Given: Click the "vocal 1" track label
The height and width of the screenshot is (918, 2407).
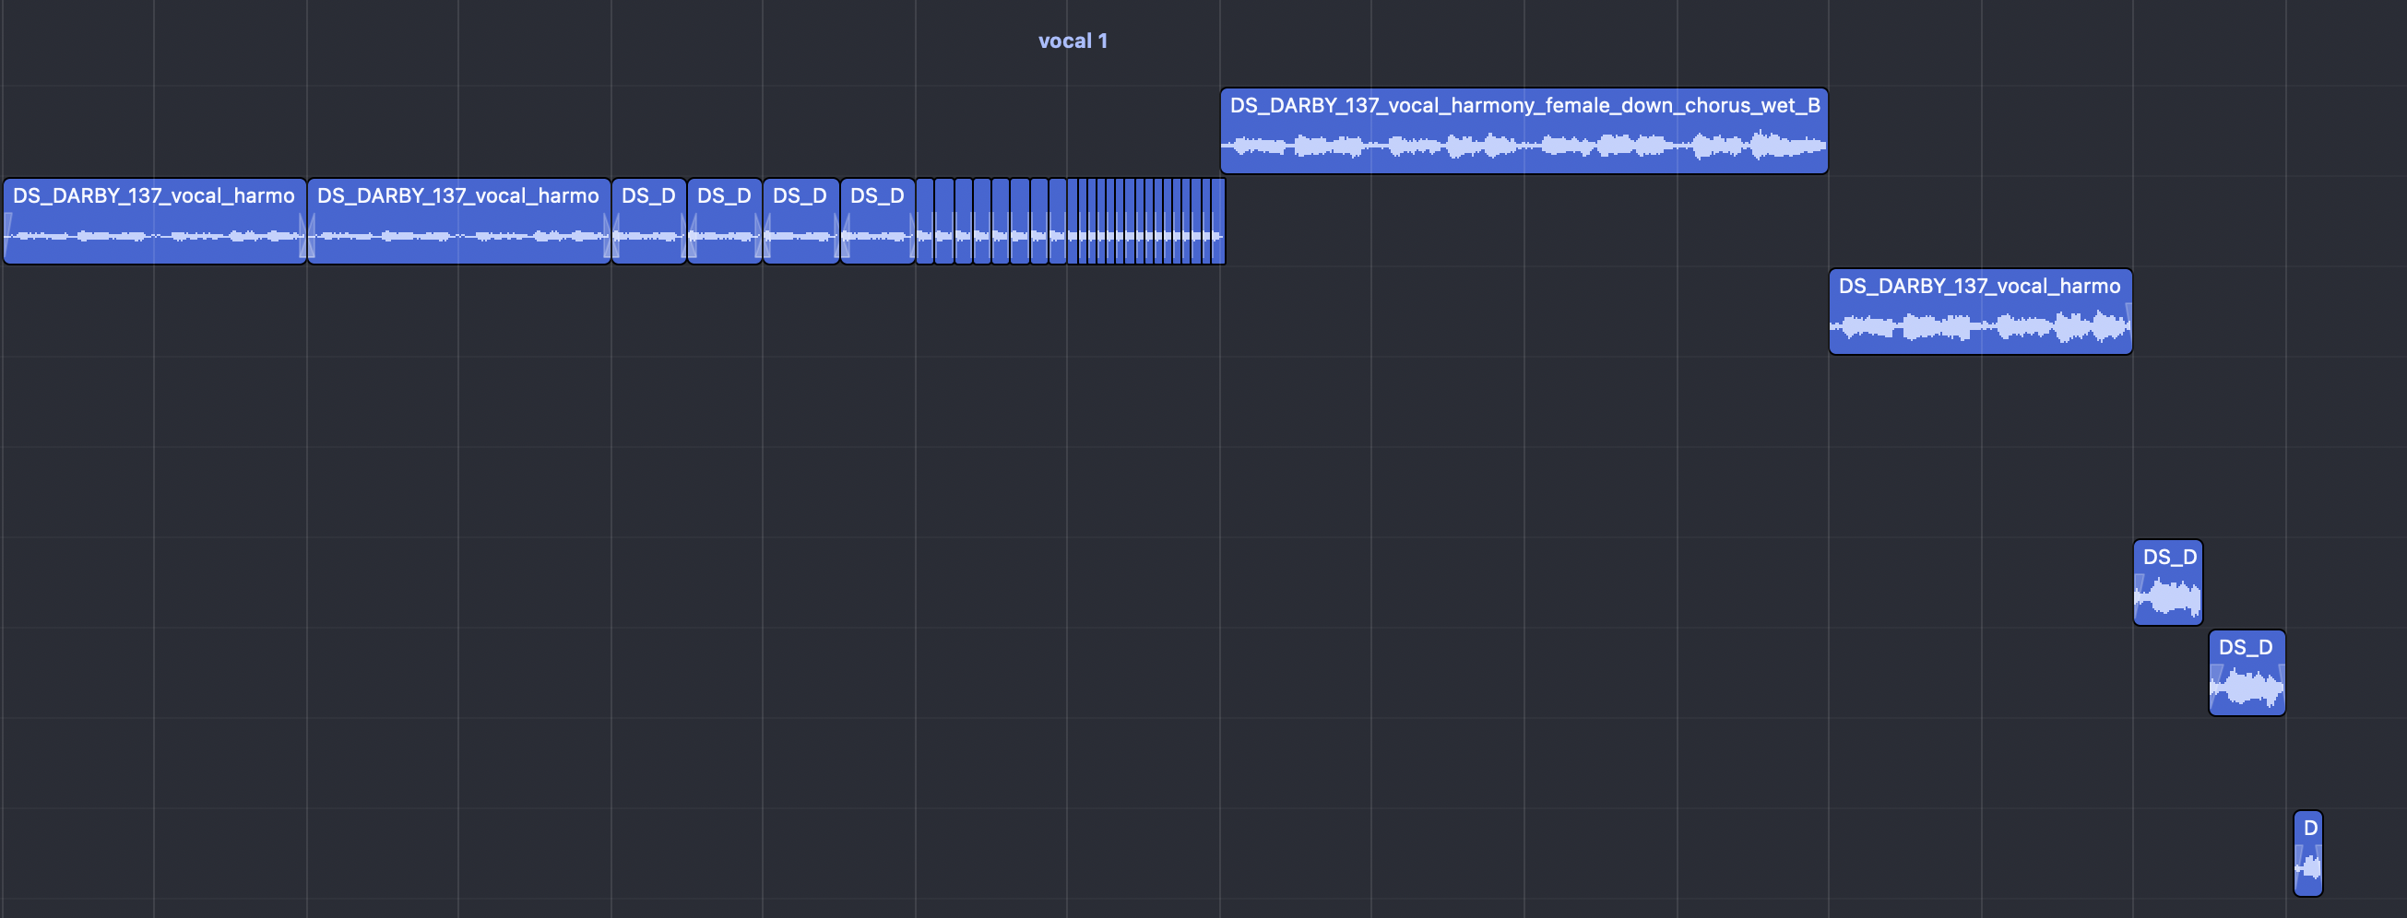Looking at the screenshot, I should tap(1073, 41).
